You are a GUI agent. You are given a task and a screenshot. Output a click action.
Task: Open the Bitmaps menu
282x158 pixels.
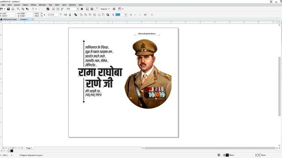[42, 5]
